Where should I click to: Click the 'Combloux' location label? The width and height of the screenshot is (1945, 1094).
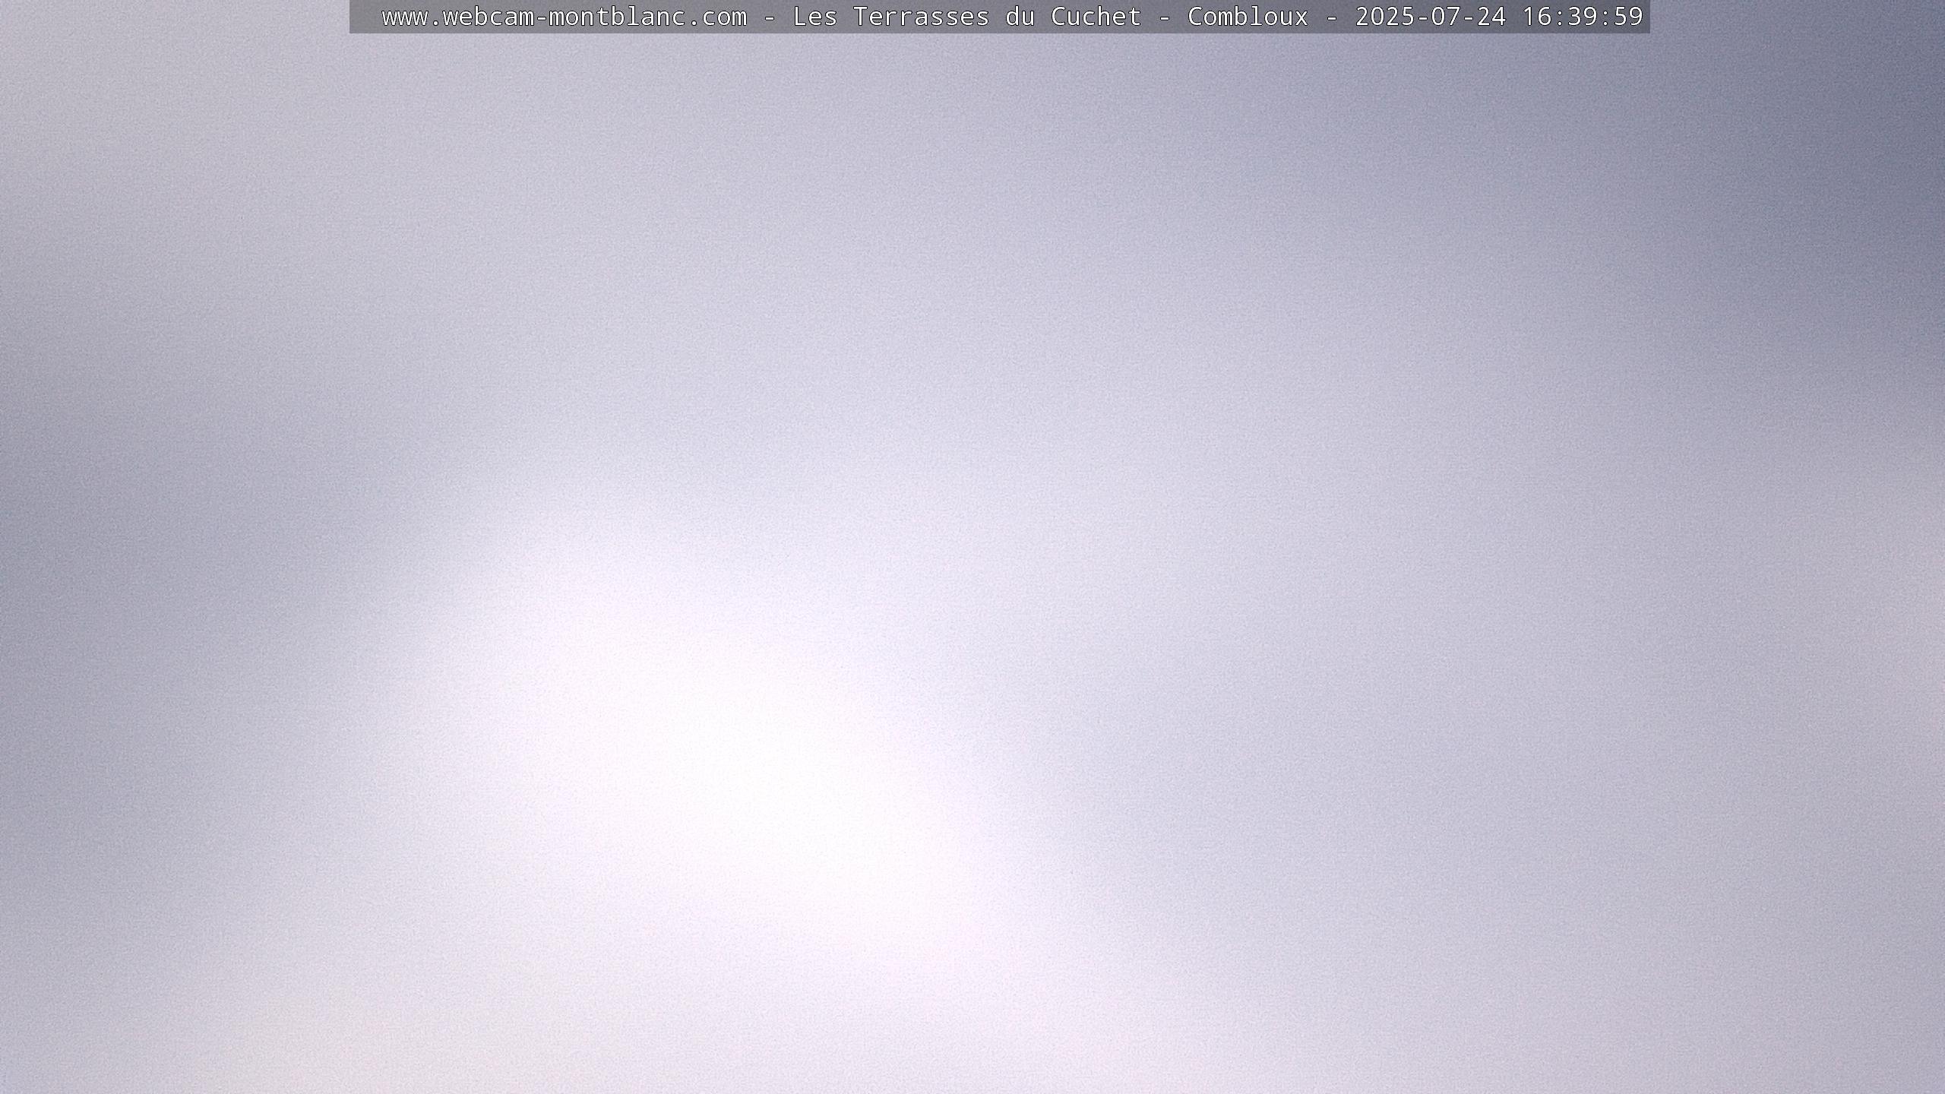tap(1248, 17)
